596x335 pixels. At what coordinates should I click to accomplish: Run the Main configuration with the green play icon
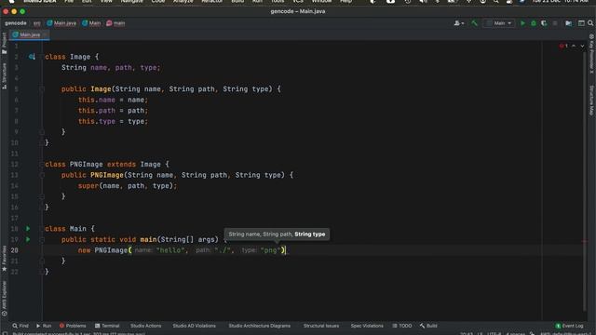pos(522,23)
